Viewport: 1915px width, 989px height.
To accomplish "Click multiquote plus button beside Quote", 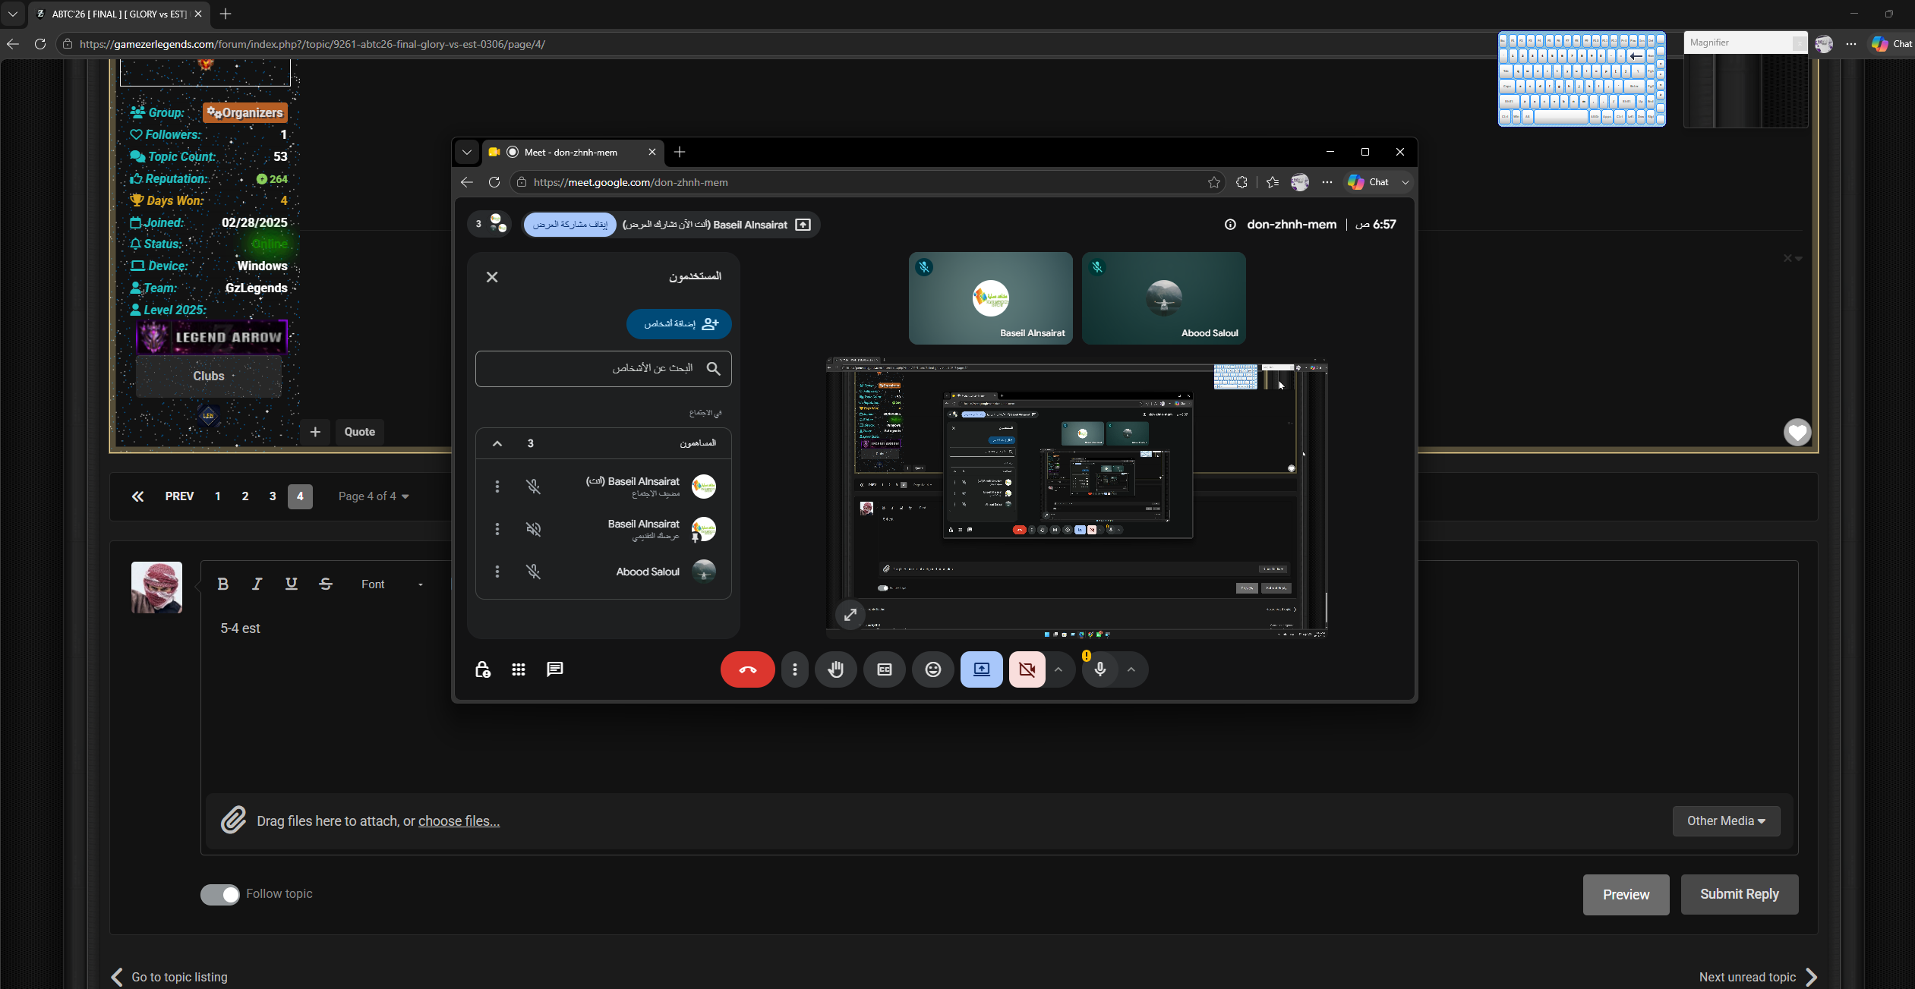I will pyautogui.click(x=315, y=432).
